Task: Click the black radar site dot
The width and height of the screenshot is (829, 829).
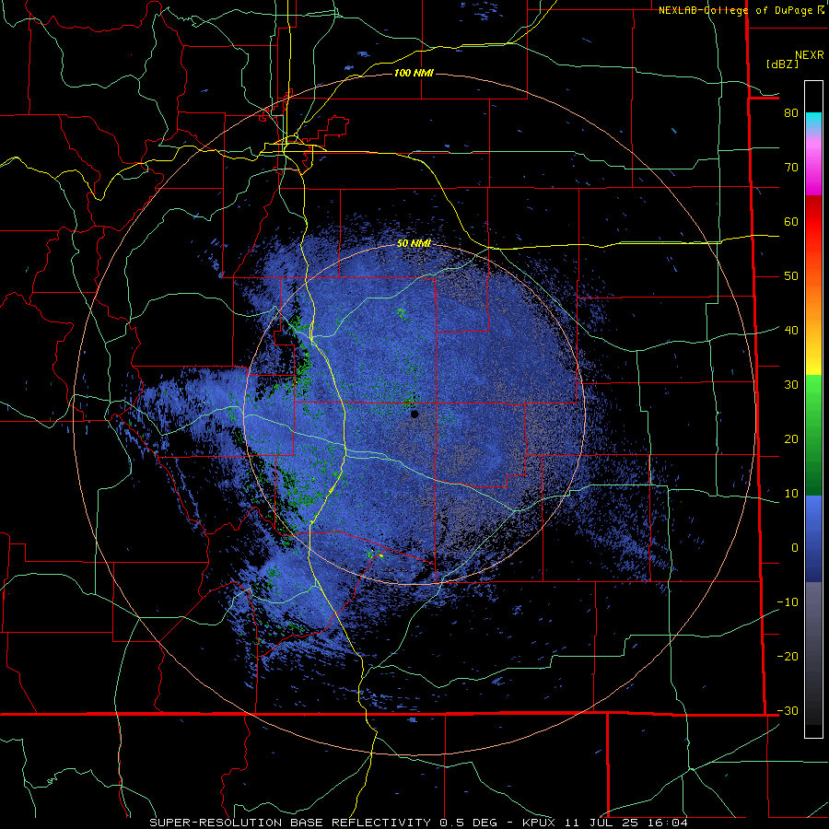Action: (x=414, y=414)
